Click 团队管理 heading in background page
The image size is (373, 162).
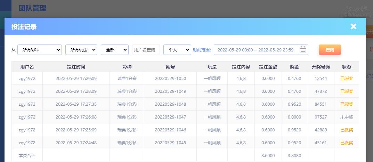(x=32, y=8)
